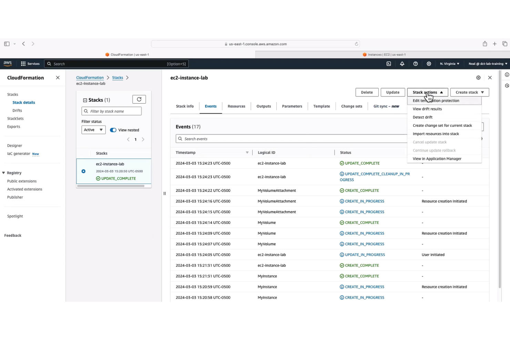Open Drifts in the side navigation
The width and height of the screenshot is (510, 340).
pos(17,111)
